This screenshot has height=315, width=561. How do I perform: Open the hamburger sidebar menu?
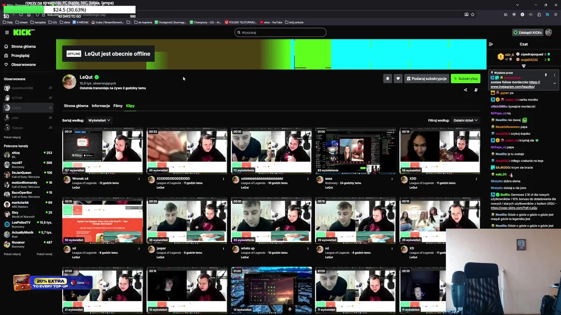[7, 32]
